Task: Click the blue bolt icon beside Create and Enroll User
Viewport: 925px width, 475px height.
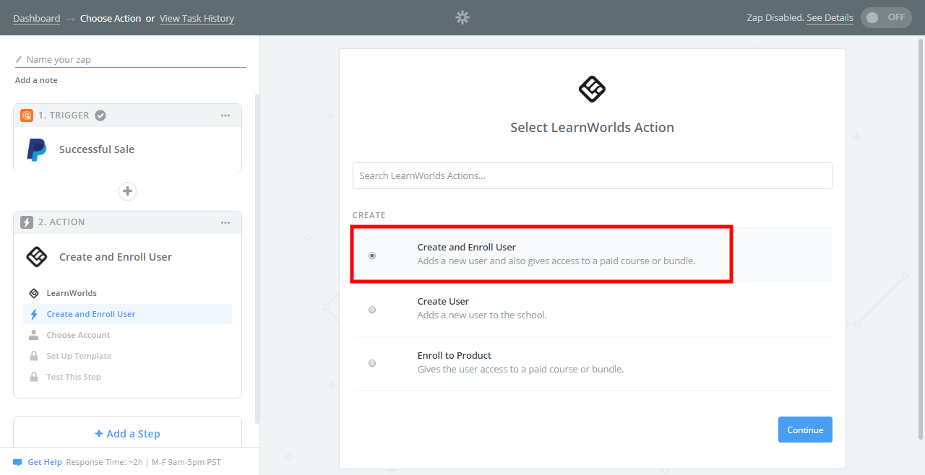Action: (x=33, y=314)
